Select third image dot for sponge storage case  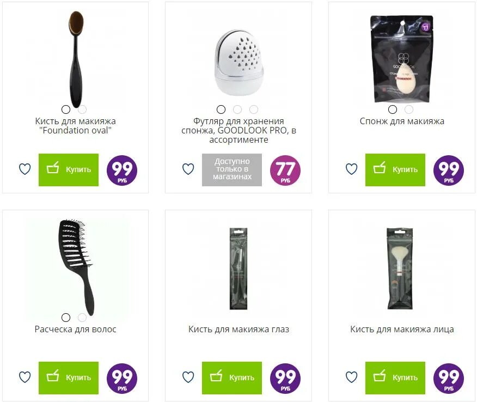254,109
